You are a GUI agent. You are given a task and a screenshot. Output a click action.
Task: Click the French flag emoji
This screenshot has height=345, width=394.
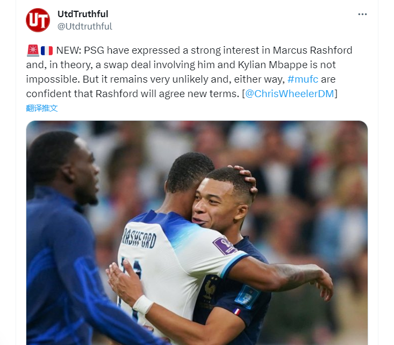click(x=47, y=50)
